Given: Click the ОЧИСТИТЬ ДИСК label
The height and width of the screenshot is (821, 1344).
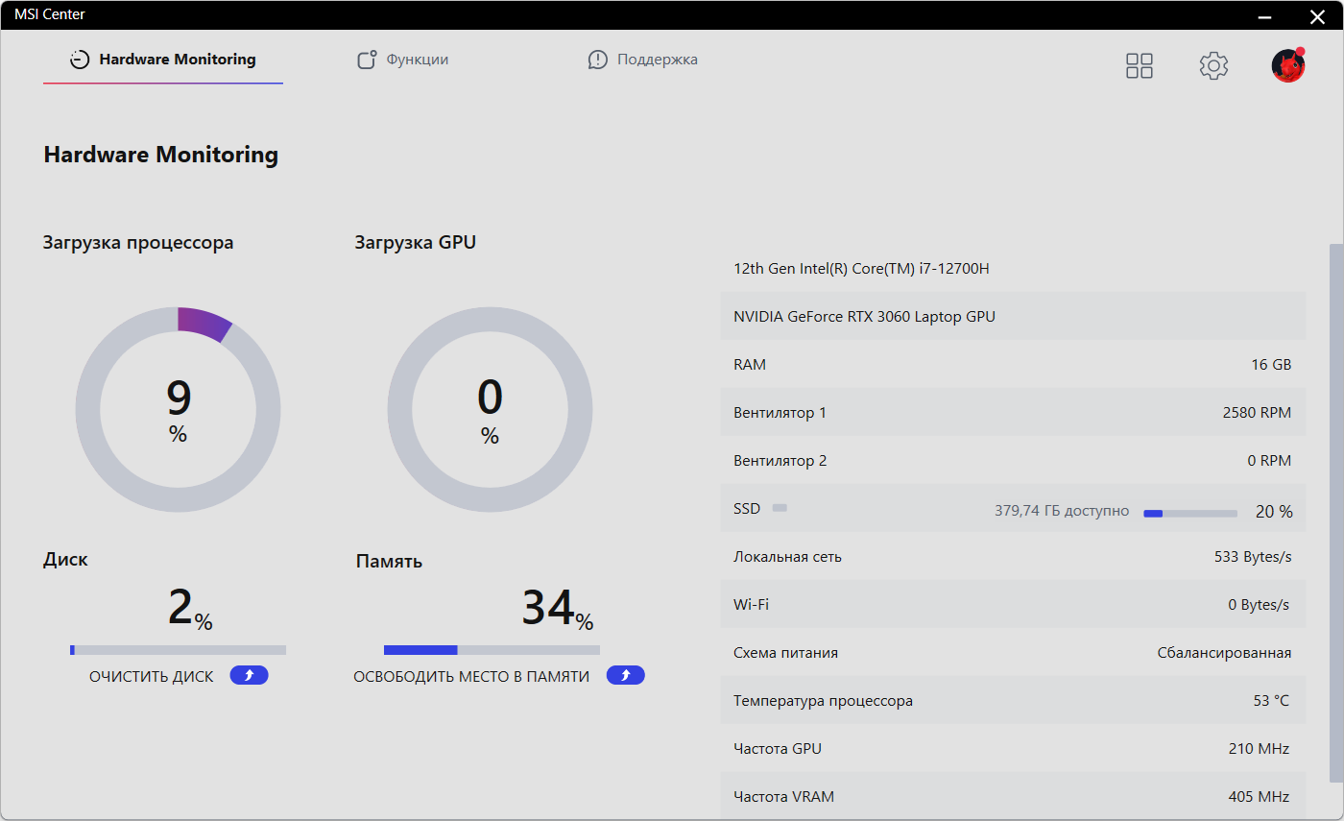Looking at the screenshot, I should coord(152,677).
